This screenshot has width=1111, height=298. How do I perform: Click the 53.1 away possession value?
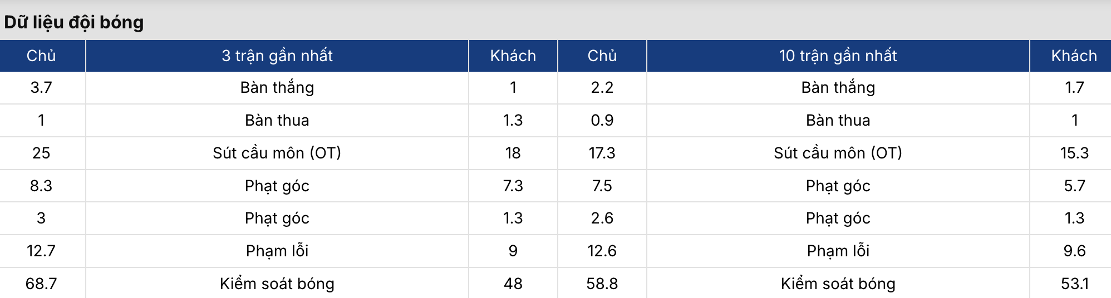coord(1074,284)
